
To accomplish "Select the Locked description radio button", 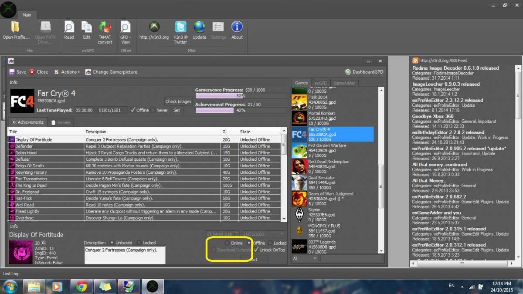I will (139, 243).
